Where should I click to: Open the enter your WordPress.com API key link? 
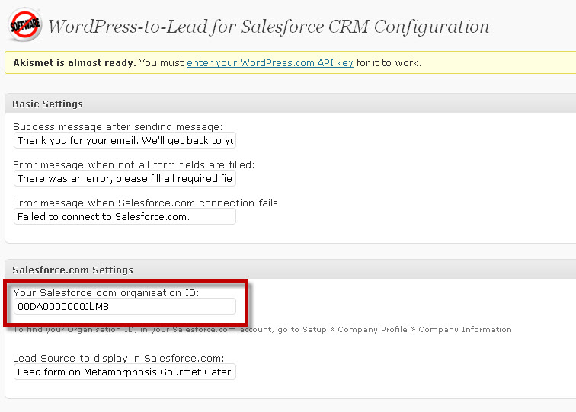coord(270,62)
